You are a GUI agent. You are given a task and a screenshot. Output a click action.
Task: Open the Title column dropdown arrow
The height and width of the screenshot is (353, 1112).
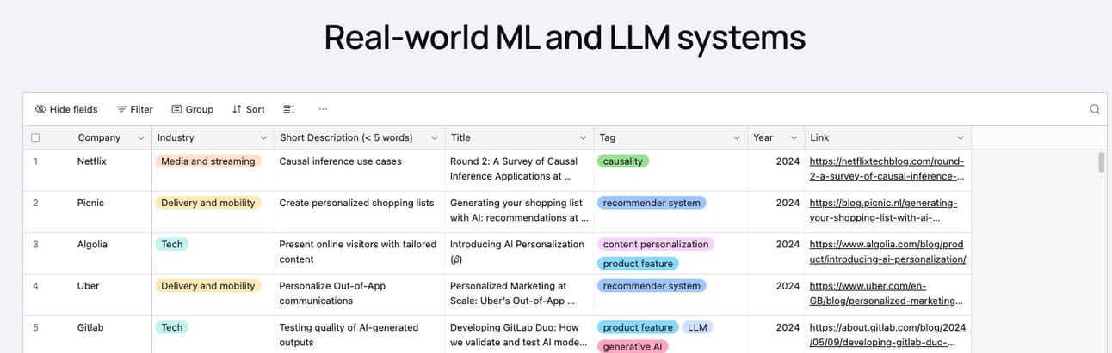pos(582,137)
